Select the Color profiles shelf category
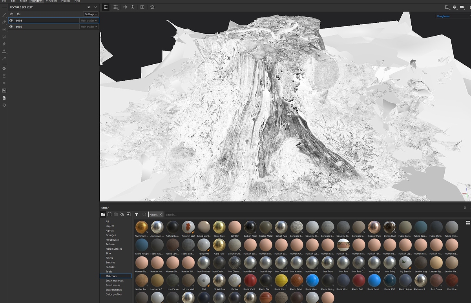This screenshot has height=303, width=471. (114, 294)
